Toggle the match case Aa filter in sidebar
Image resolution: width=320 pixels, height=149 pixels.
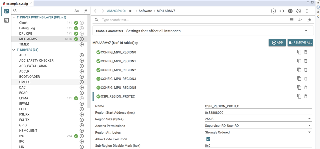coord(77,11)
